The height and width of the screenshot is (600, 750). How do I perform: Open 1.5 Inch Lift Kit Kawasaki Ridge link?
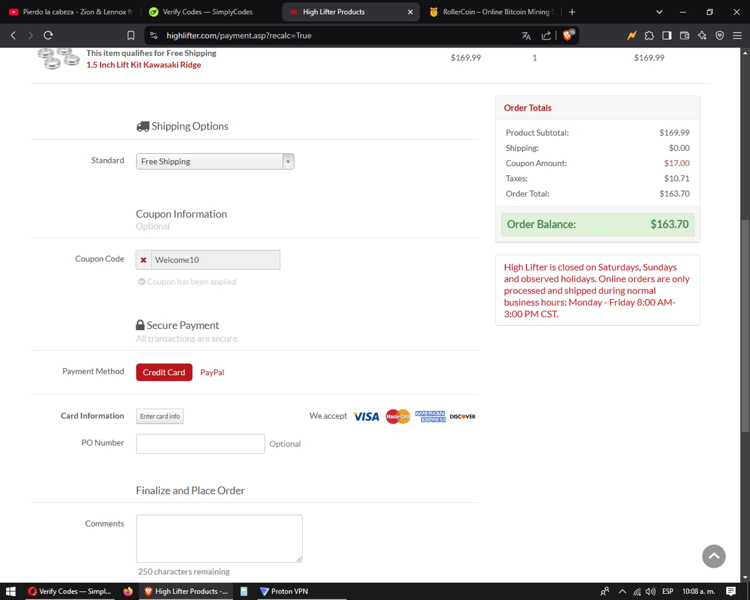pyautogui.click(x=143, y=65)
